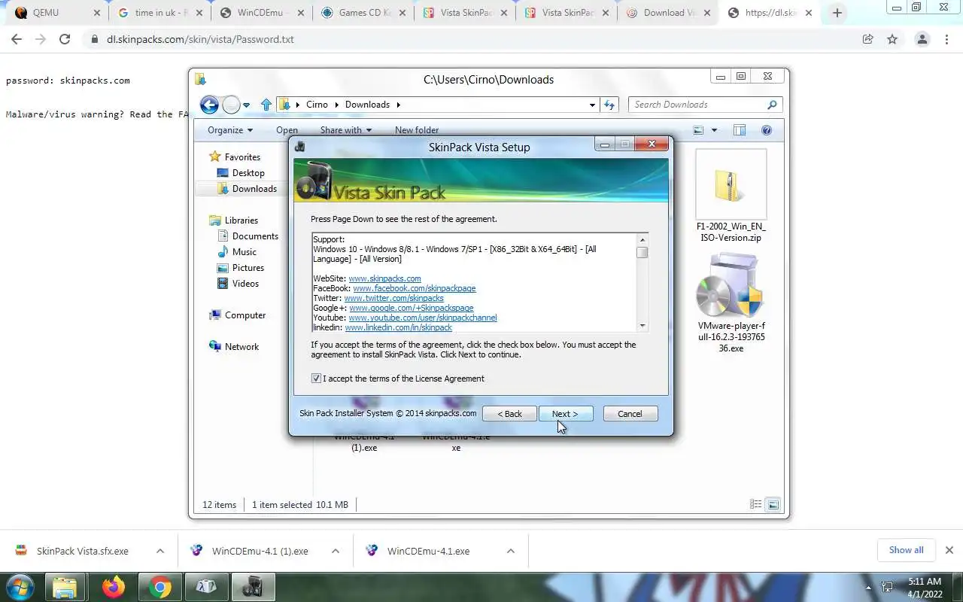Image resolution: width=963 pixels, height=602 pixels.
Task: Switch to the Games CD Key tab
Action: click(363, 13)
